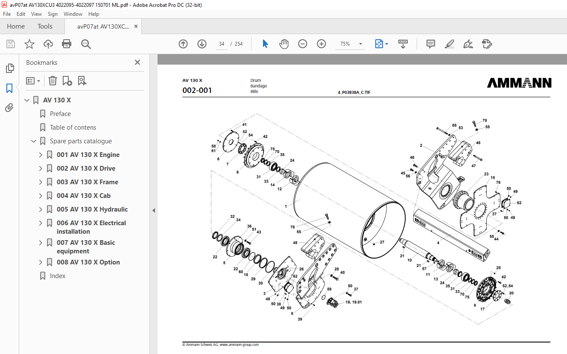This screenshot has height=354, width=567.
Task: Expand the 004 AV 130 X Cab bookmark
Action: pos(41,196)
